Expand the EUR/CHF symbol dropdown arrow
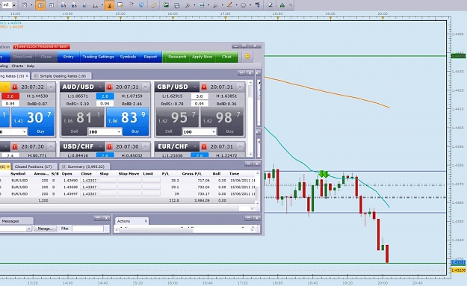467x286 pixels. point(195,146)
